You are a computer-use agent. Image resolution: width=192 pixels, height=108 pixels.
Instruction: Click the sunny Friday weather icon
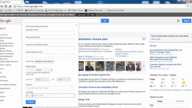pos(183,83)
